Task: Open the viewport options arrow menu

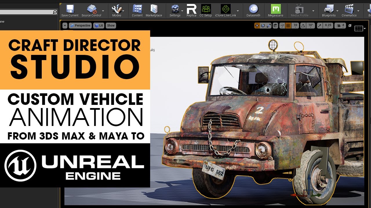Action: pyautogui.click(x=65, y=25)
